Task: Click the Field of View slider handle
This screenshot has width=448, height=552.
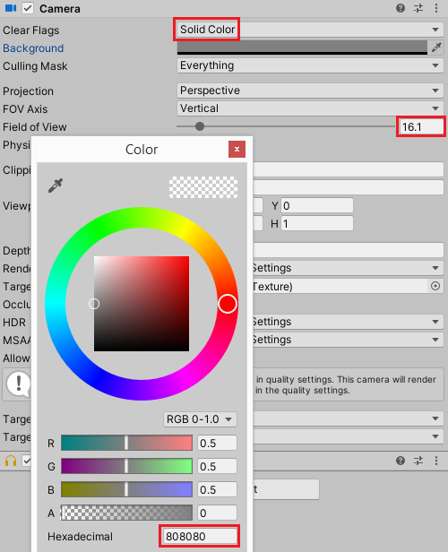Action: coord(200,126)
